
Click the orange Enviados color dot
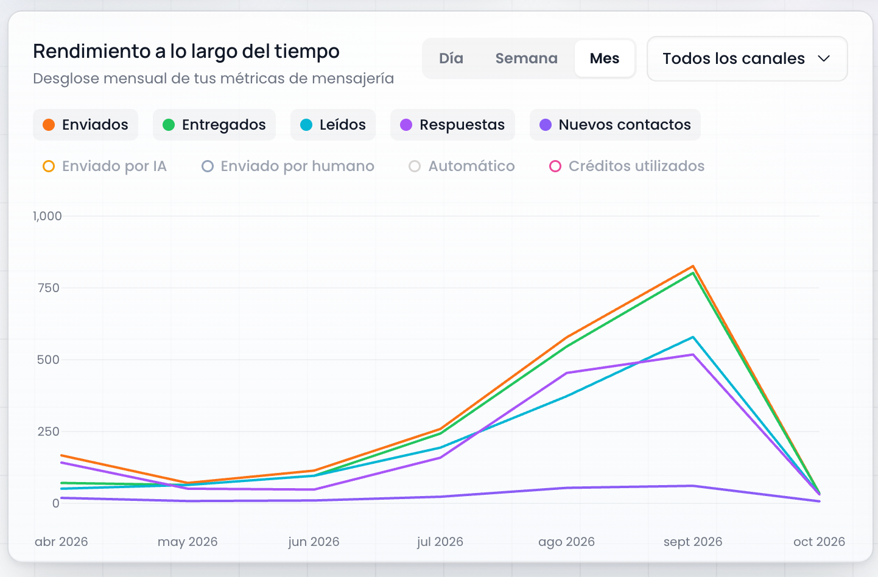coord(49,125)
